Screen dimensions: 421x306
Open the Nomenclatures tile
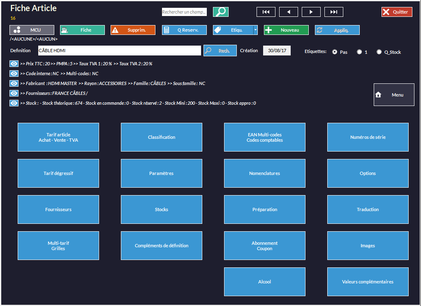click(x=264, y=173)
